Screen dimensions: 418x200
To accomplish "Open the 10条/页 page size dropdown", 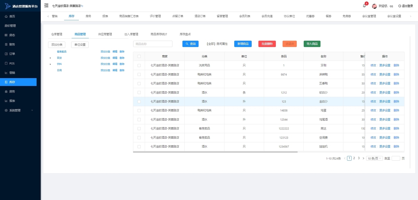I will tap(374, 158).
